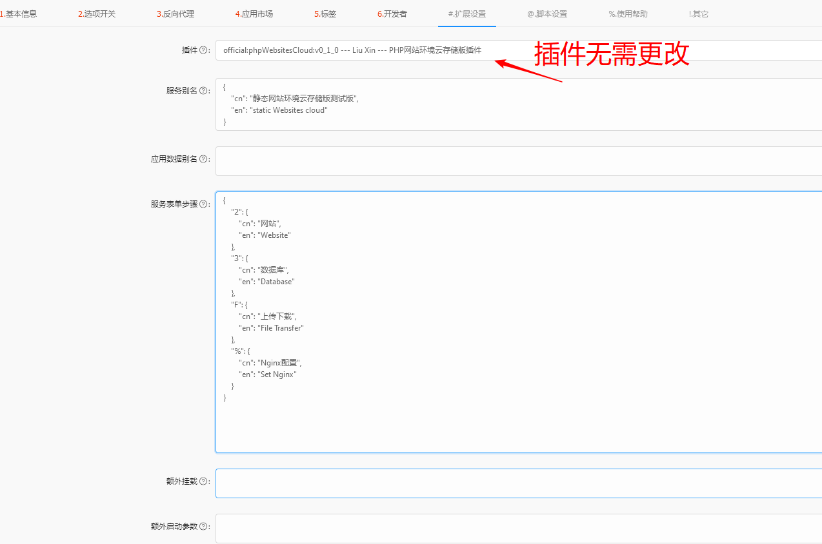
Task: Switch to the 2.选项开关 tab
Action: click(x=97, y=14)
